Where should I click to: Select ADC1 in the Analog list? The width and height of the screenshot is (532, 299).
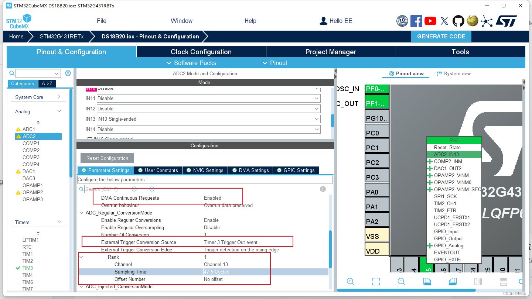(x=29, y=129)
